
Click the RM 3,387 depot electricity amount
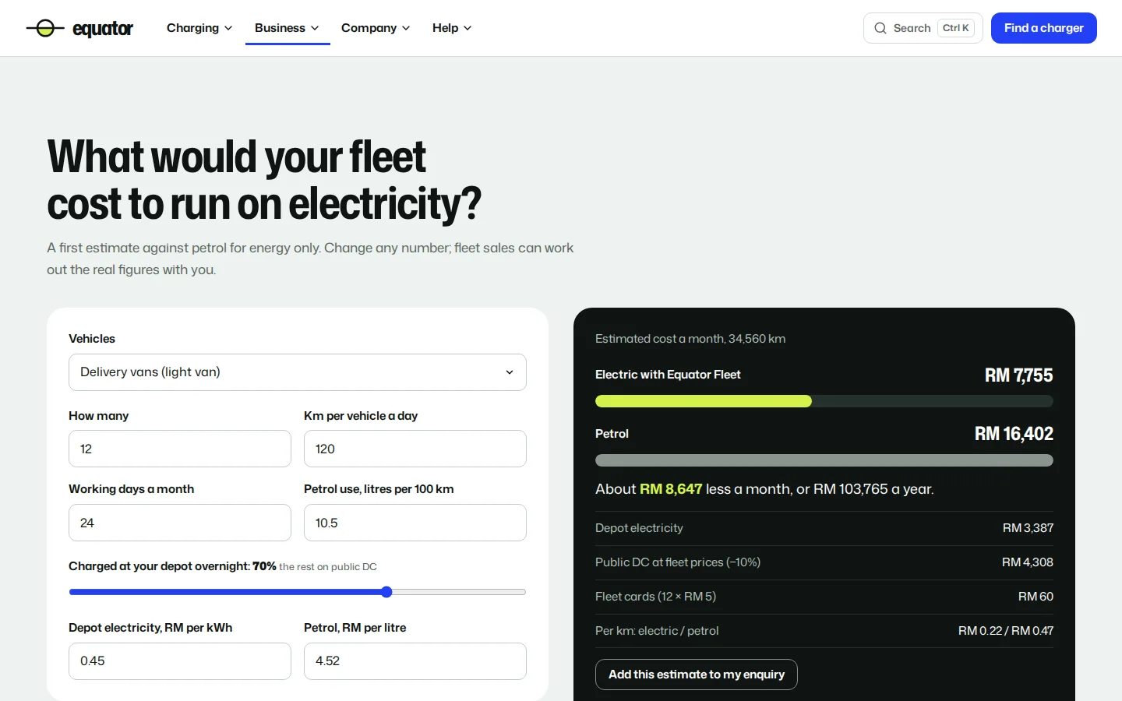click(x=1028, y=528)
